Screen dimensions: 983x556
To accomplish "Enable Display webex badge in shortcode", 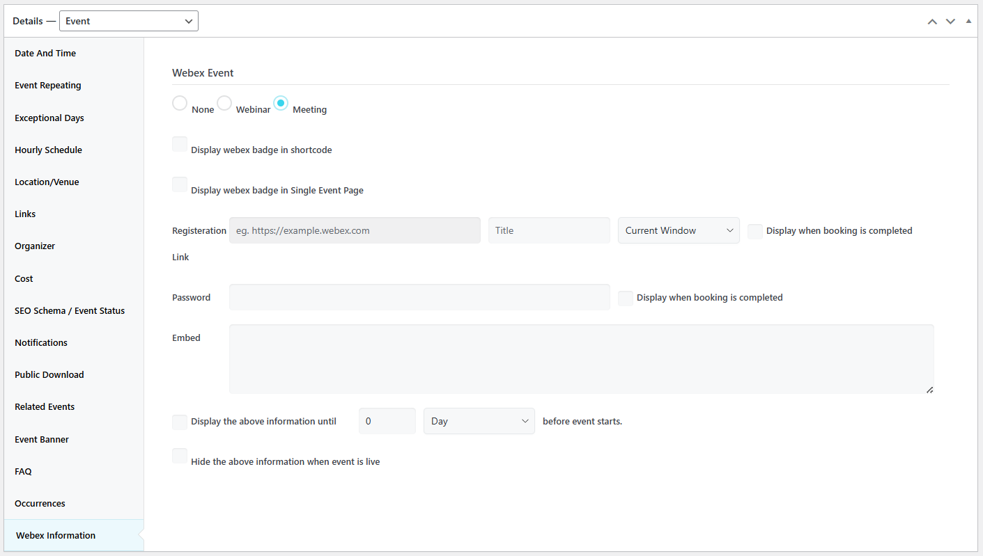I will pyautogui.click(x=179, y=144).
